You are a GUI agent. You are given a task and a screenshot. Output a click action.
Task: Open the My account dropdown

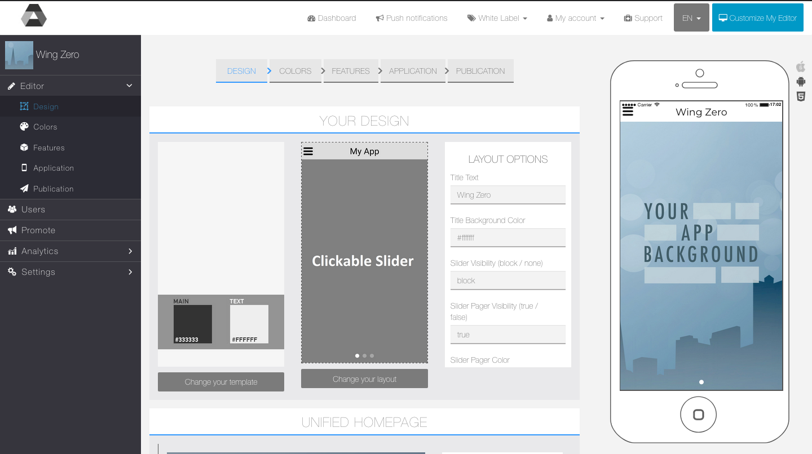(x=576, y=18)
